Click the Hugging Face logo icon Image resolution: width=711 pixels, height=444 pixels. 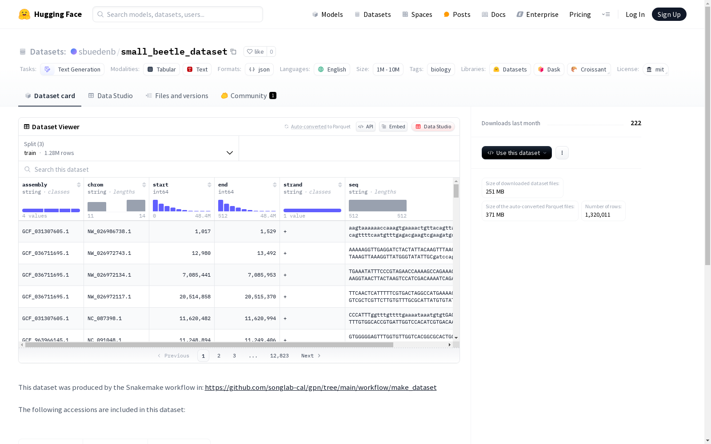(x=24, y=14)
